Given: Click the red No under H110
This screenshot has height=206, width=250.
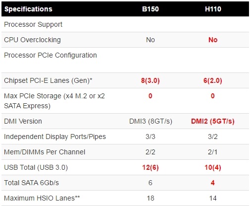Looking at the screenshot, I should coord(213,40).
